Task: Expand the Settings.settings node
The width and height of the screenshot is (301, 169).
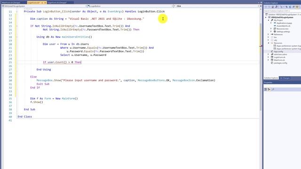Action: point(271,31)
